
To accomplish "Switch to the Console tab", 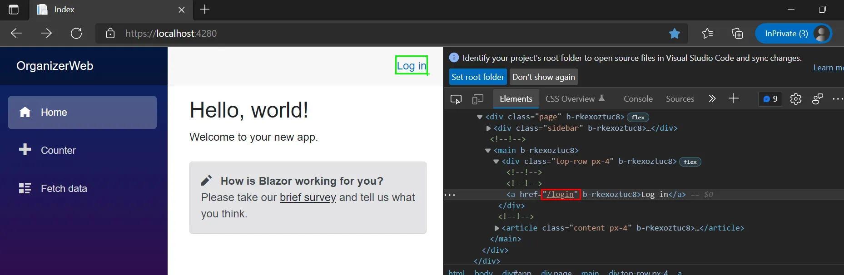I will click(x=638, y=99).
